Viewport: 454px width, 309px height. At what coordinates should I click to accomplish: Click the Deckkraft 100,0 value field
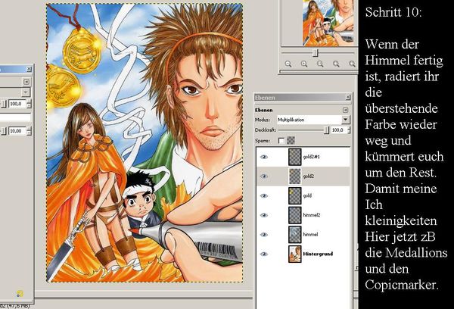pos(339,130)
